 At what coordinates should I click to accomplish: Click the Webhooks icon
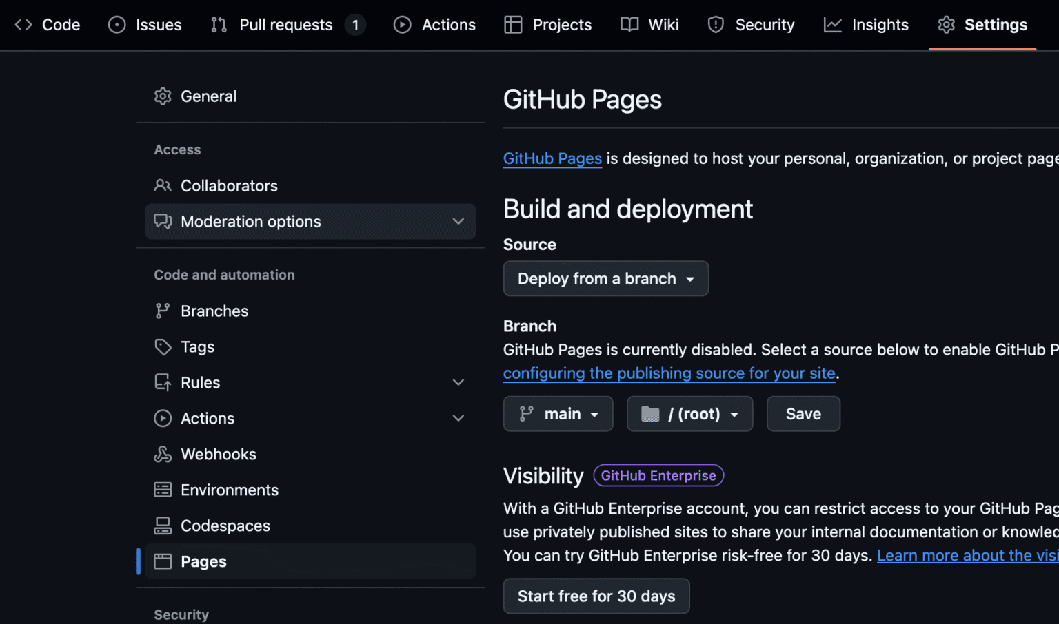[x=163, y=454]
